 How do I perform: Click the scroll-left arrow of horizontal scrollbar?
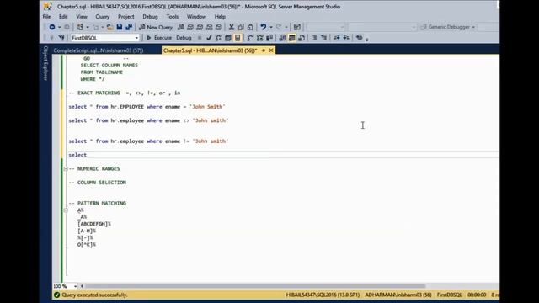pyautogui.click(x=82, y=286)
